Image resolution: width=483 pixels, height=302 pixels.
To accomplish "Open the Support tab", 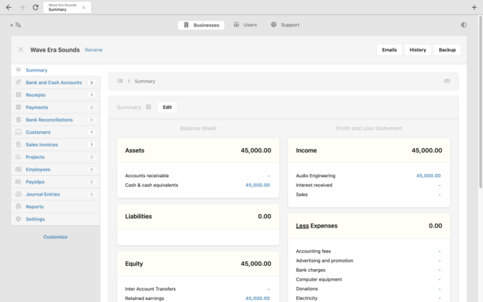I will pyautogui.click(x=285, y=25).
